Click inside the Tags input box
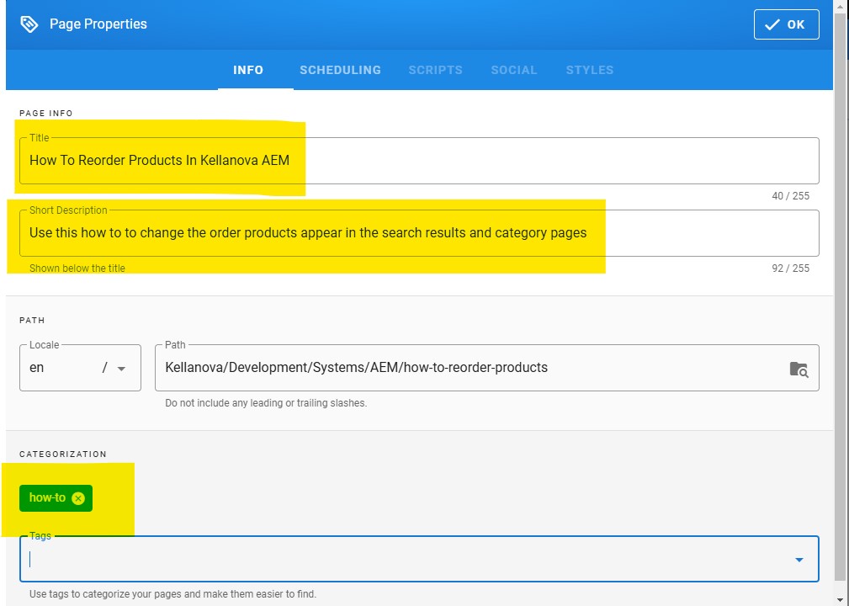The height and width of the screenshot is (606, 849). click(404, 559)
